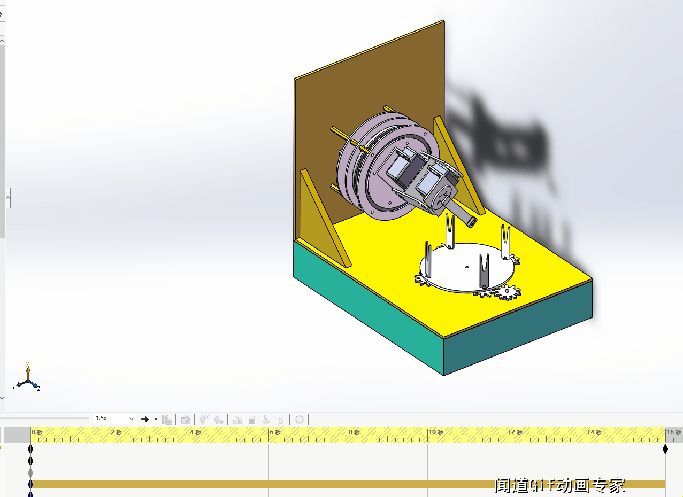Select the Motor icon in motion toolbar

pyautogui.click(x=237, y=420)
